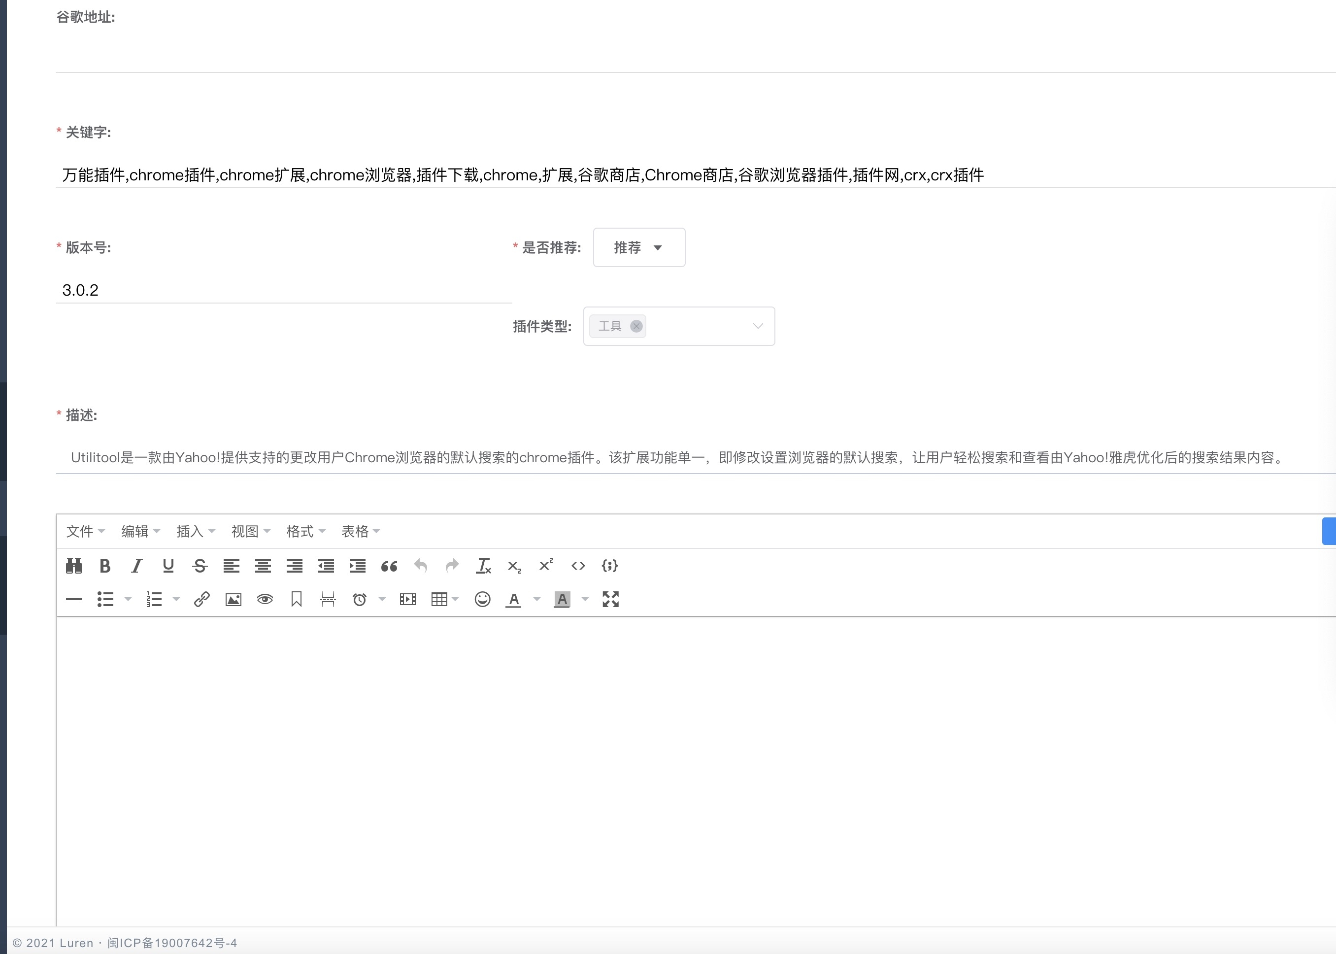Open the 插入 menu in editor

click(196, 532)
